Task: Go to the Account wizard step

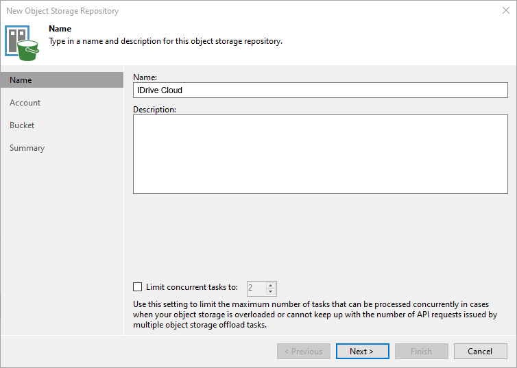Action: coord(25,103)
